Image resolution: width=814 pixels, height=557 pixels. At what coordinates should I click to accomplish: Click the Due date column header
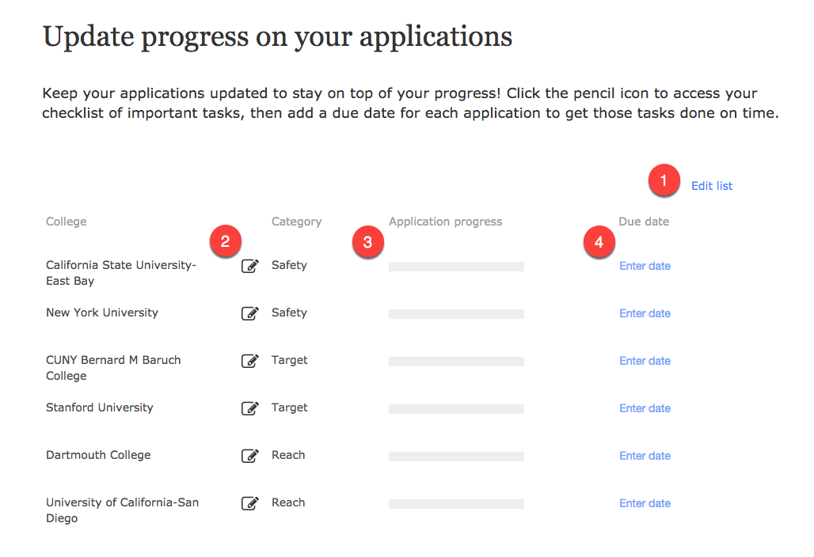644,222
